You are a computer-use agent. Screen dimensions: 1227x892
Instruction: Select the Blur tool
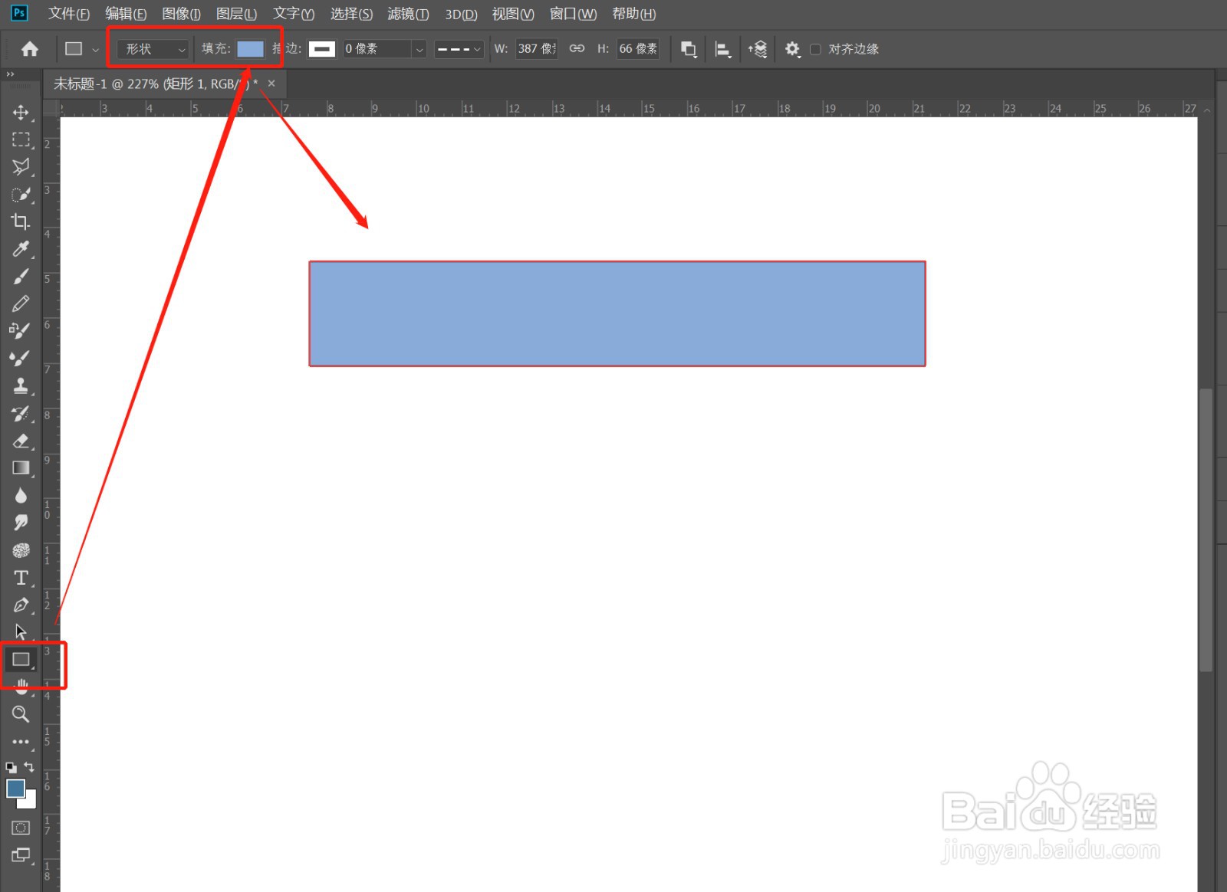(x=21, y=495)
